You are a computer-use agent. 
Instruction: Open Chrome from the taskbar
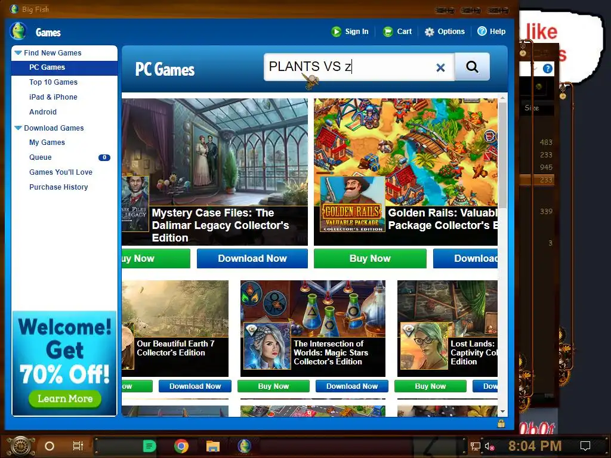pos(181,446)
